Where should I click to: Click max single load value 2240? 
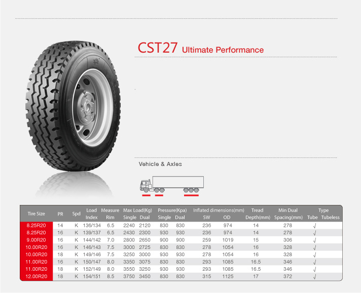tap(129, 225)
